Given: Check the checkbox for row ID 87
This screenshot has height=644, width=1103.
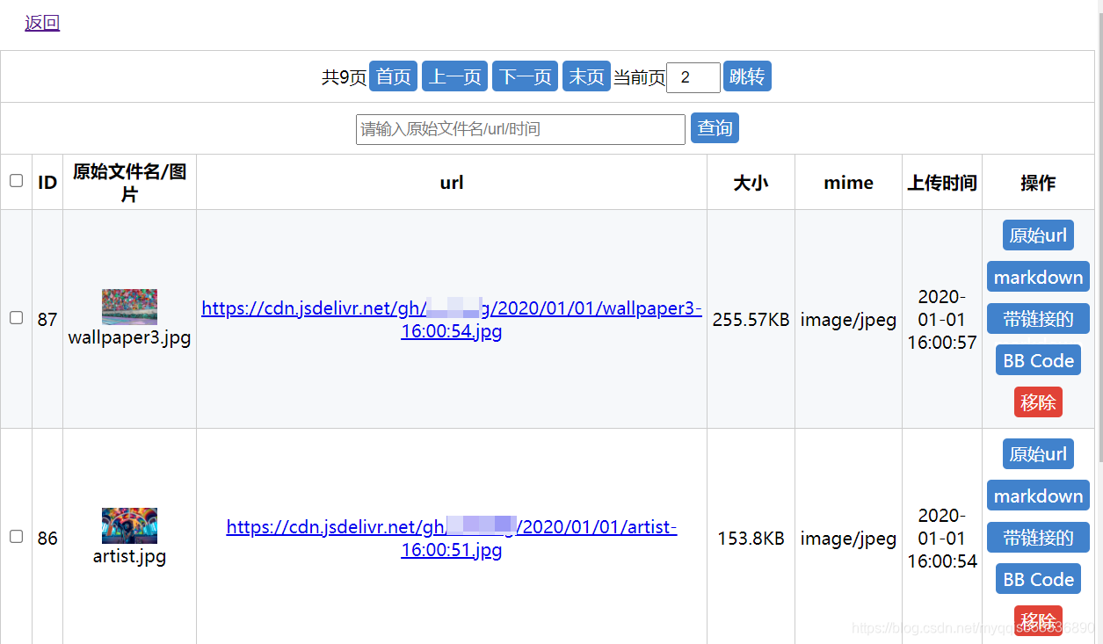Looking at the screenshot, I should point(16,318).
